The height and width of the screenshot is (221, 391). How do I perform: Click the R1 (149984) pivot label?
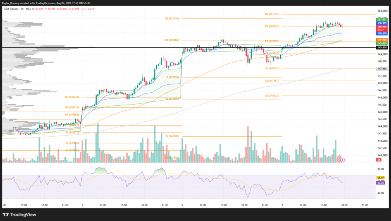[x=172, y=40]
